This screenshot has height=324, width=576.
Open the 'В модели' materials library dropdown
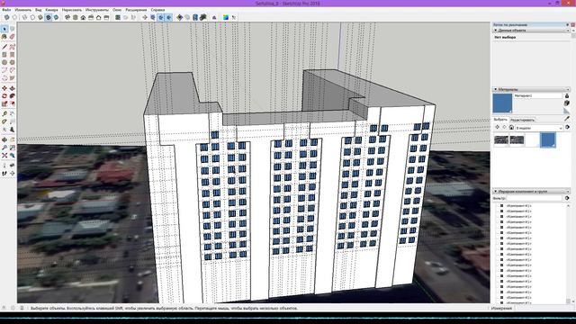click(539, 128)
